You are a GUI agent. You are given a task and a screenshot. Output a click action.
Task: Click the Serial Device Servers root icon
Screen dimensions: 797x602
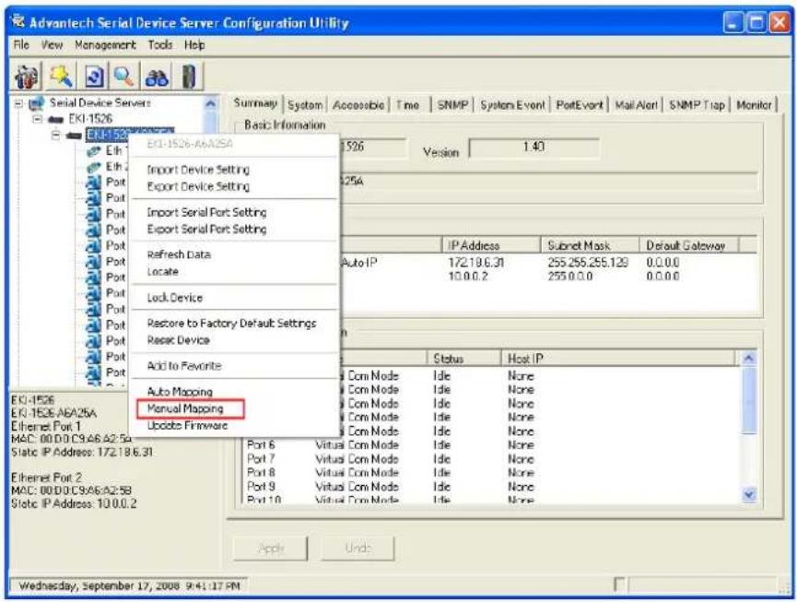(x=37, y=103)
